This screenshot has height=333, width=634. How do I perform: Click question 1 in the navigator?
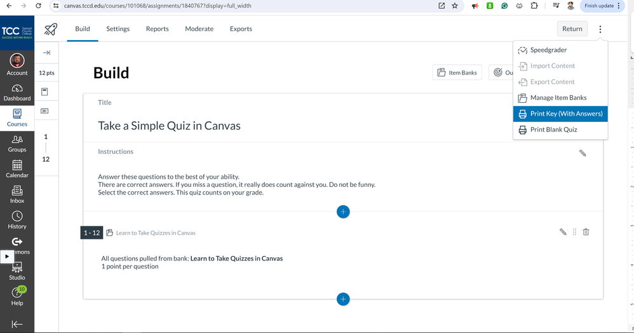tap(46, 137)
